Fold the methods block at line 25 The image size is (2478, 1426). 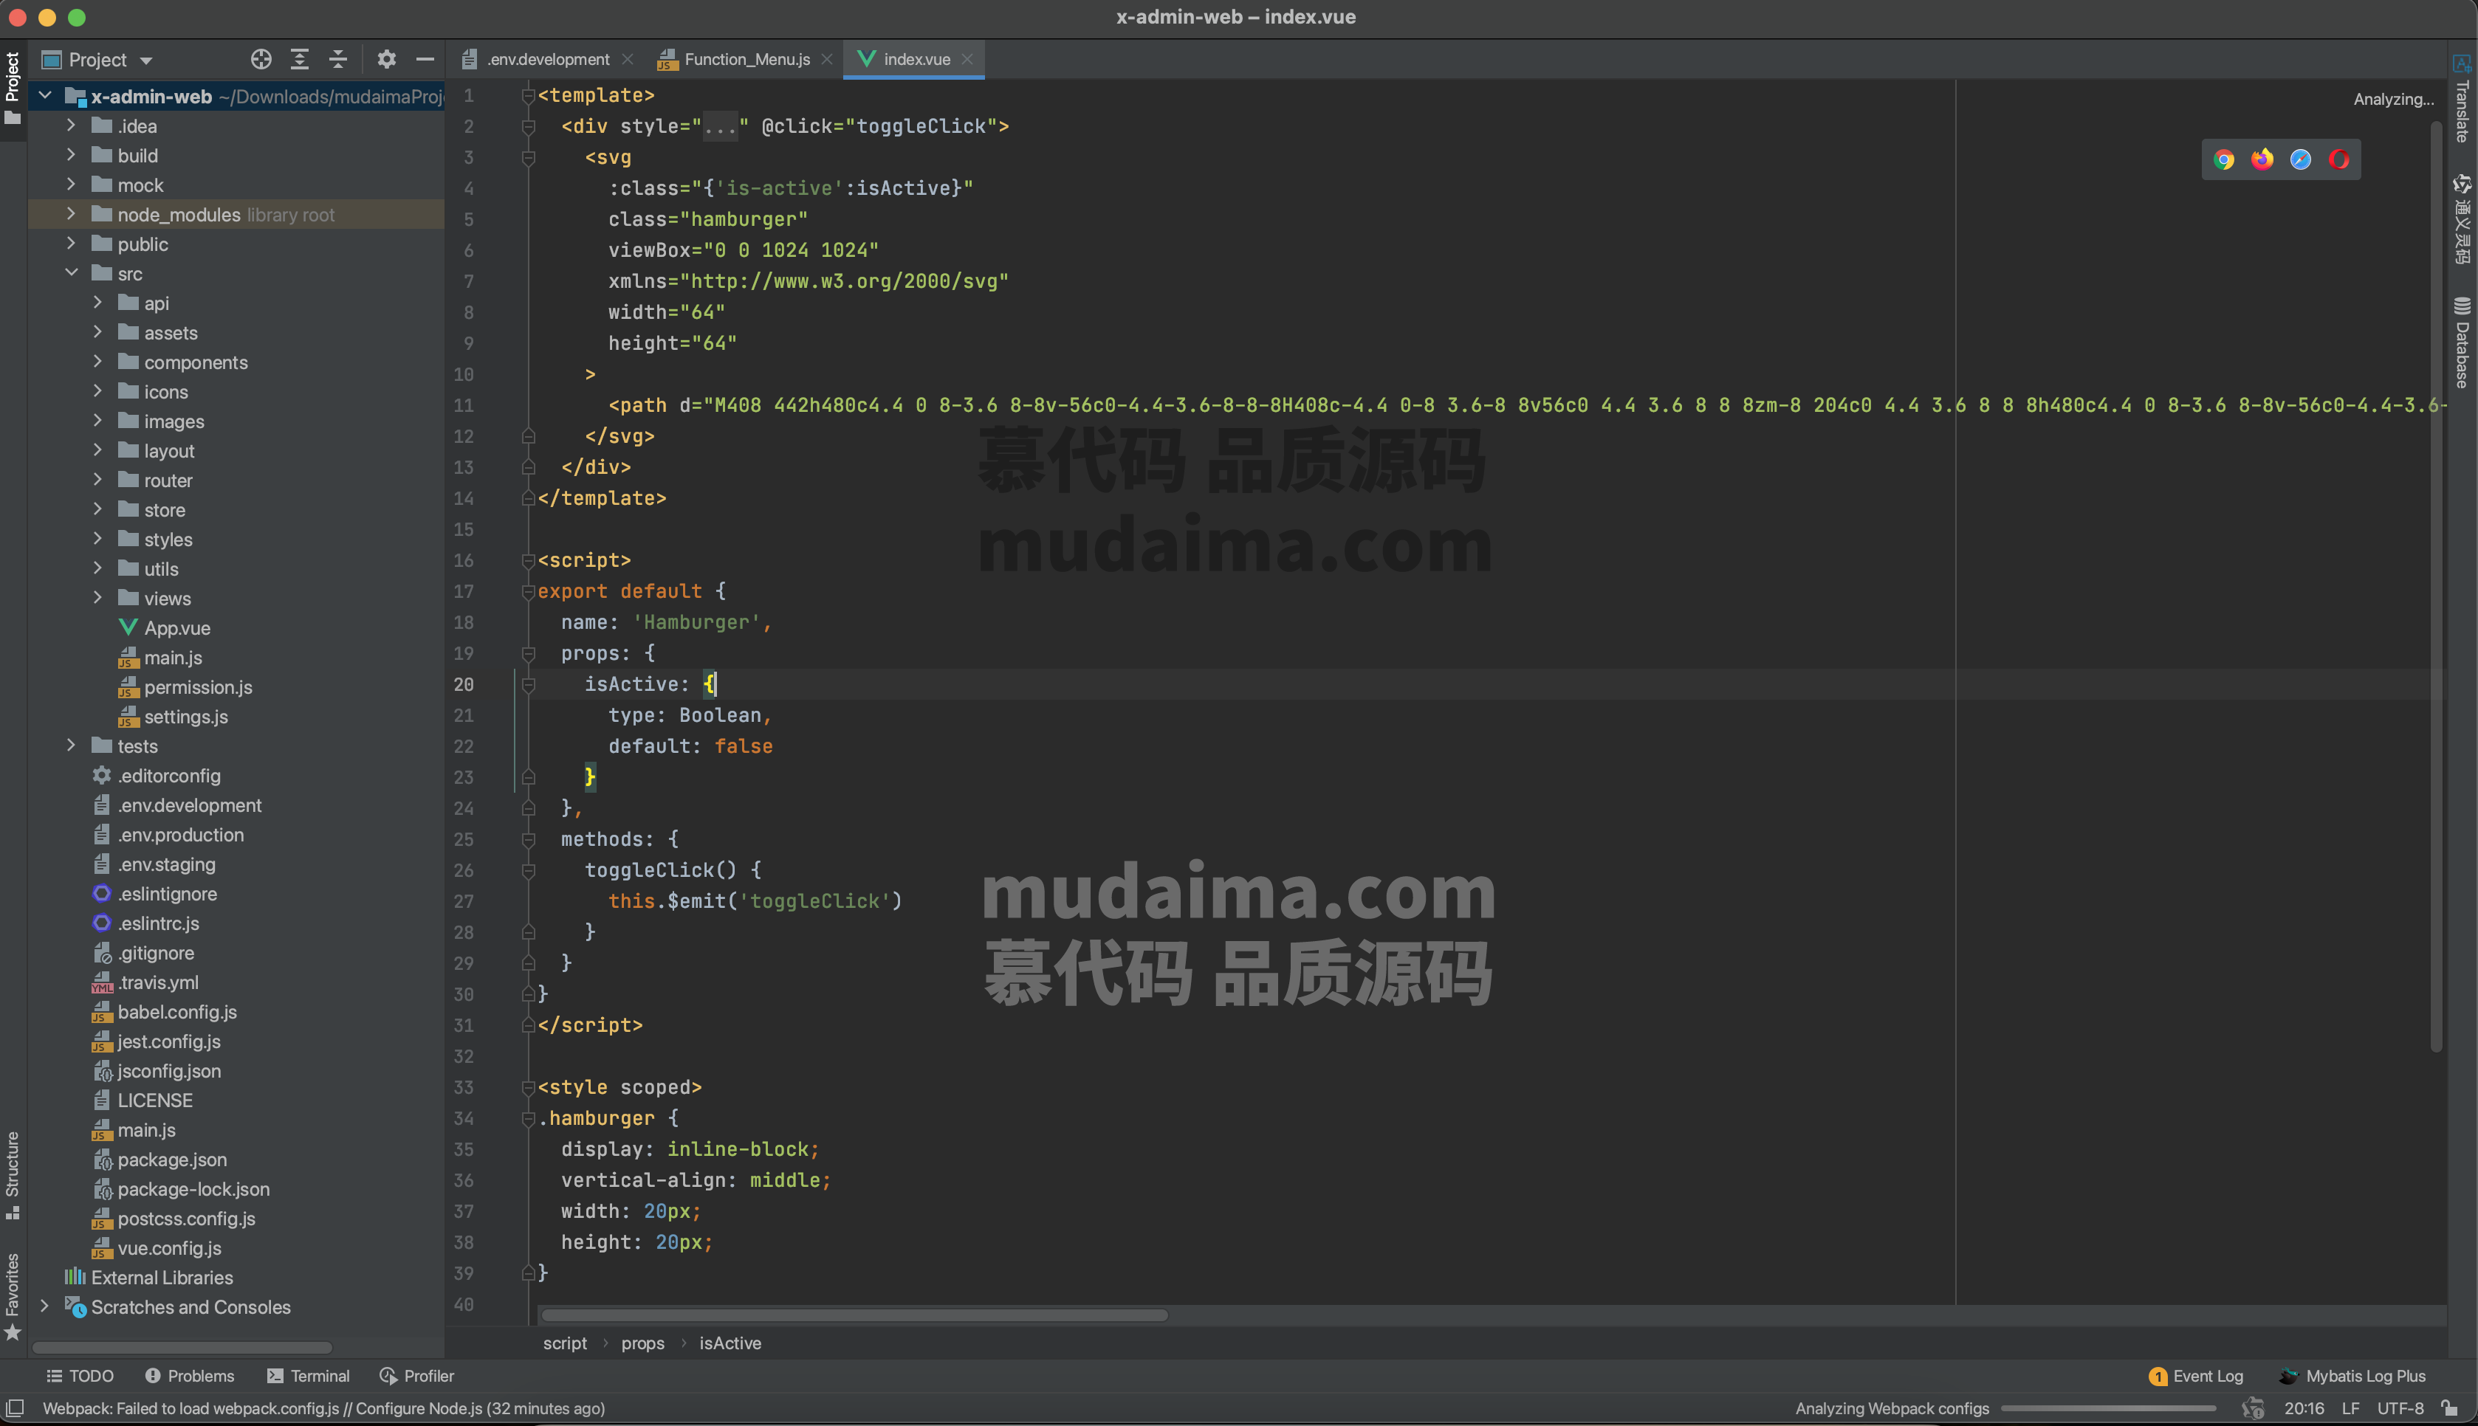(x=529, y=840)
